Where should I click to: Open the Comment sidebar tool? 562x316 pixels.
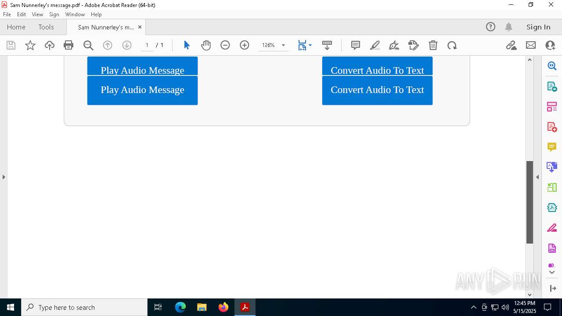tap(552, 147)
